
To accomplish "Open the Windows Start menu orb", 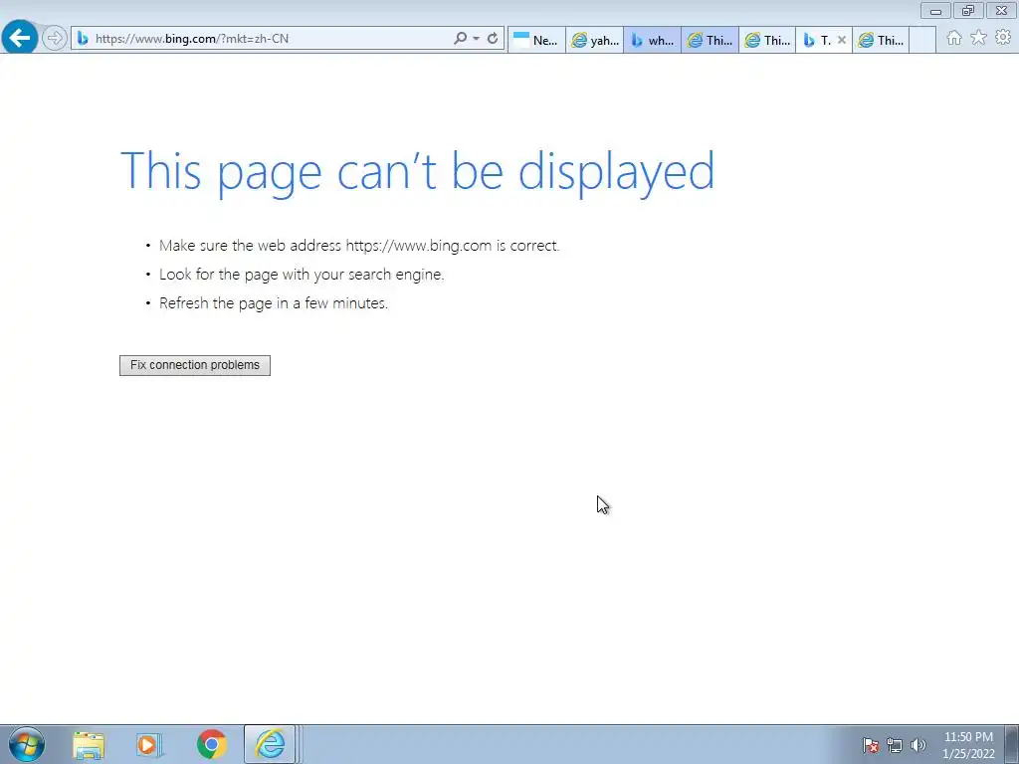I will (27, 744).
